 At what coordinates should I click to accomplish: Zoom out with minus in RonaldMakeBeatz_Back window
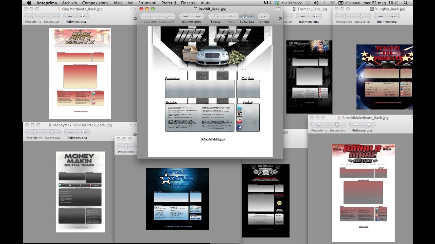click(356, 125)
